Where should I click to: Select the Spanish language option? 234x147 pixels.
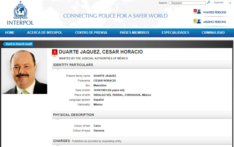pos(219,3)
